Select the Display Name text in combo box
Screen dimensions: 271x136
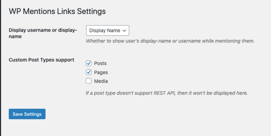[x=105, y=30]
